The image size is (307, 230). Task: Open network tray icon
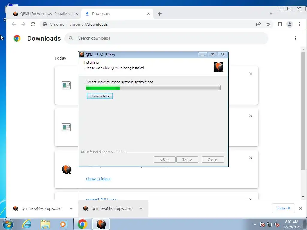tap(270, 224)
